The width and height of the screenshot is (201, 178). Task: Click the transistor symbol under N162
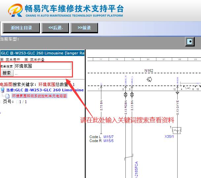(x=149, y=79)
